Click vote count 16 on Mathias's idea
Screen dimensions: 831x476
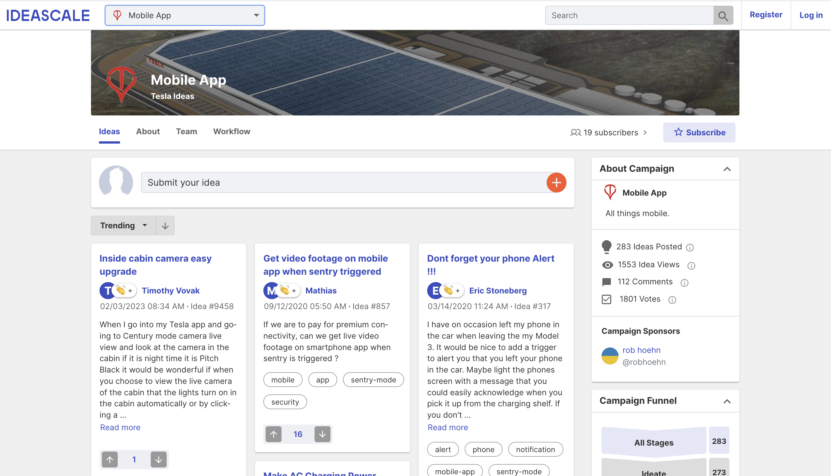pyautogui.click(x=298, y=434)
